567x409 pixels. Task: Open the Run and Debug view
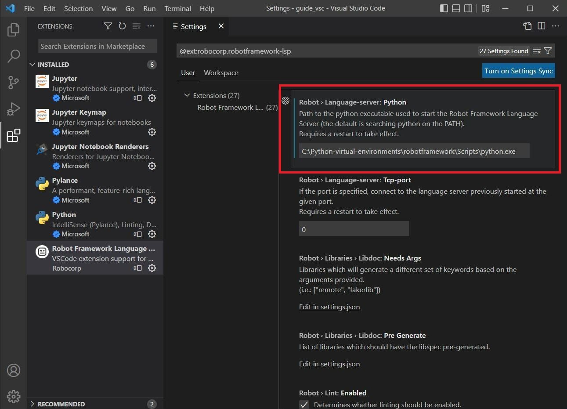click(14, 109)
